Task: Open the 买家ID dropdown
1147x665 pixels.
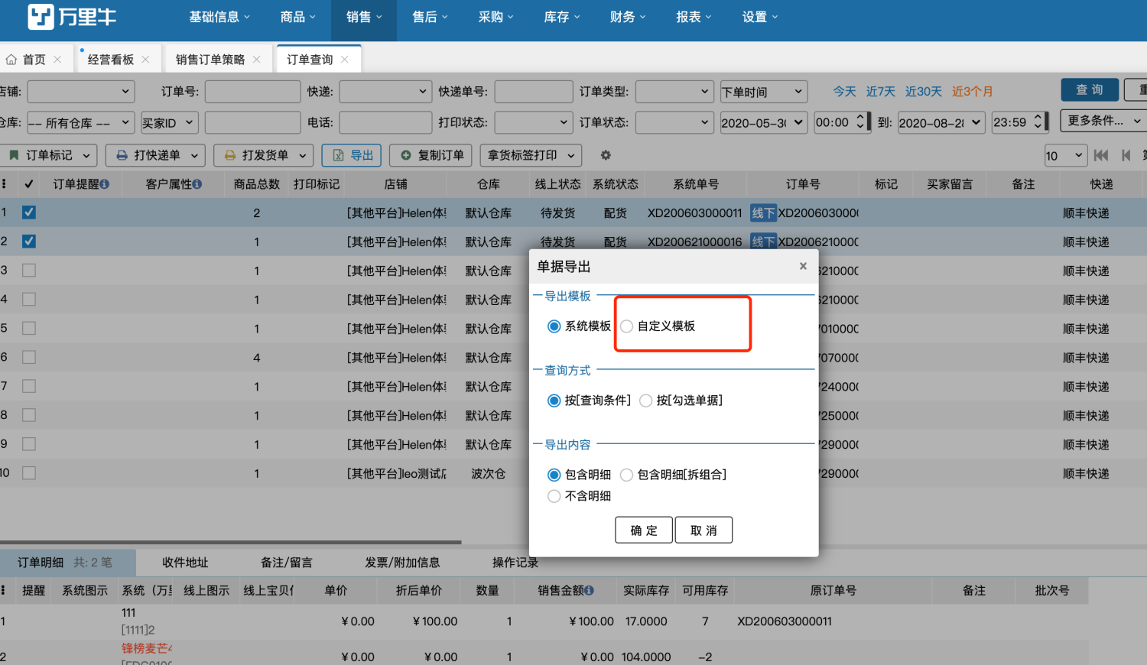Action: (169, 122)
